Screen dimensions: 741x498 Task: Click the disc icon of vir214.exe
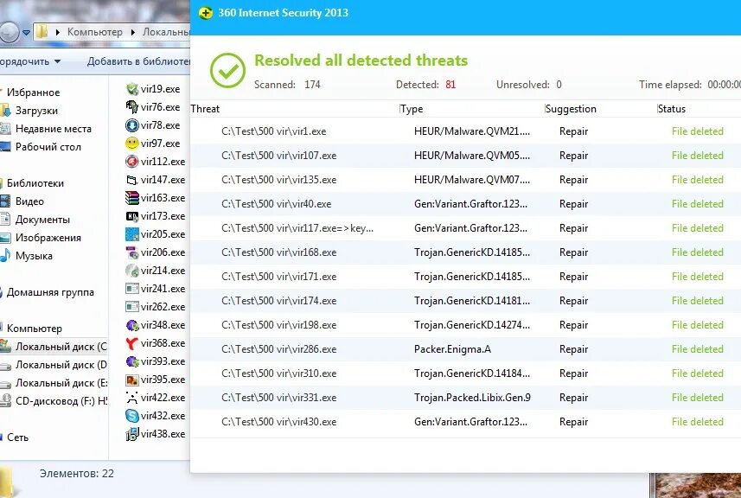tap(132, 271)
